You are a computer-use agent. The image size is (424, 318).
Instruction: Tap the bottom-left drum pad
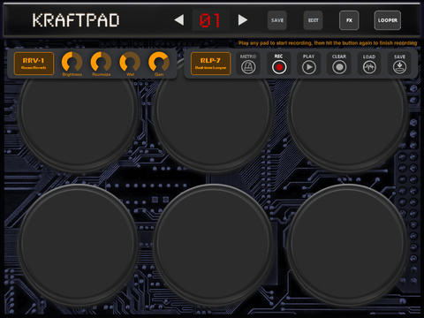pyautogui.click(x=78, y=245)
